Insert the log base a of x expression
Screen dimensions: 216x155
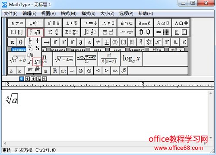pos(131,59)
